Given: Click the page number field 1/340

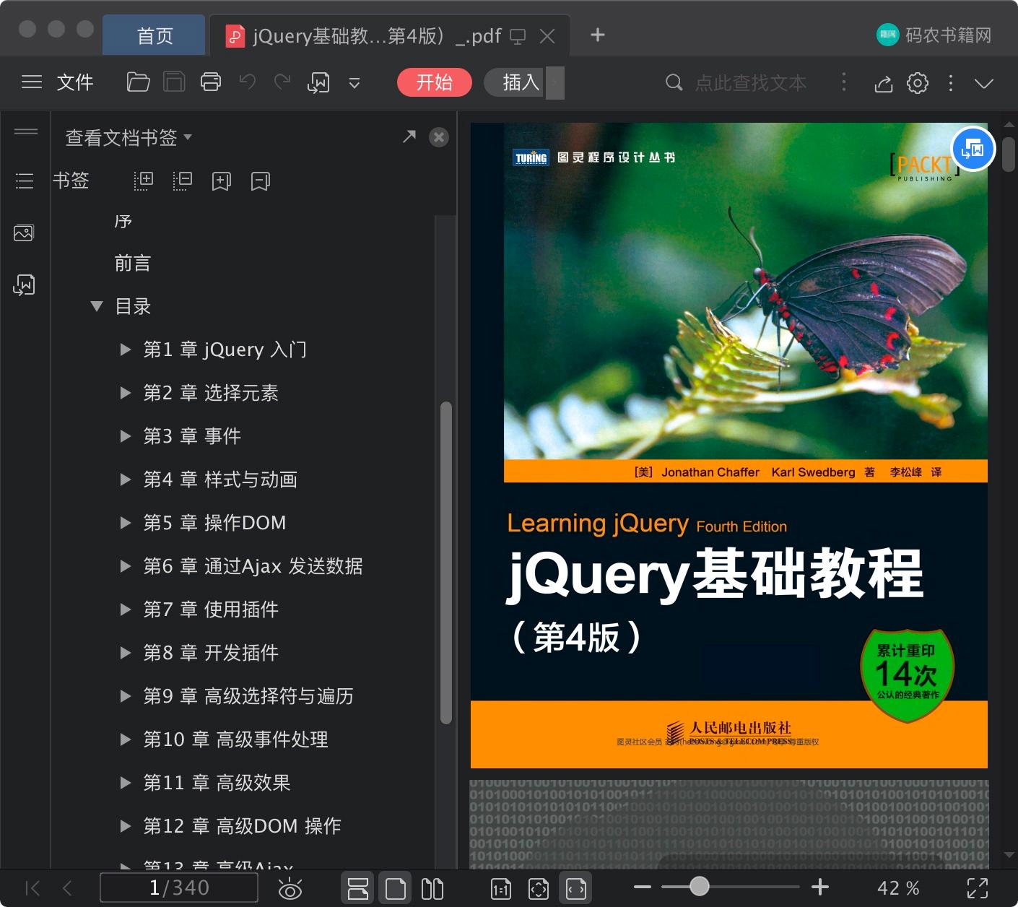Looking at the screenshot, I should 178,888.
